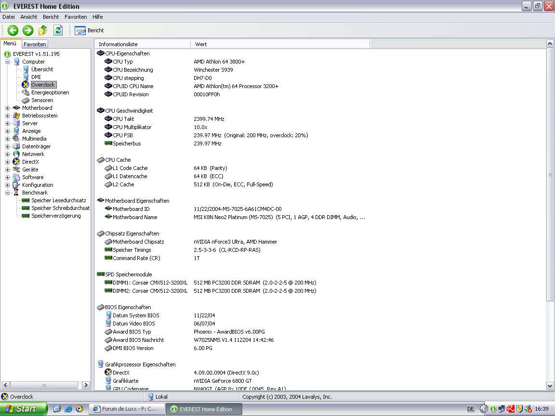Click the DirectX icon in Grafikprozessor Eigenschaften

[x=108, y=372]
